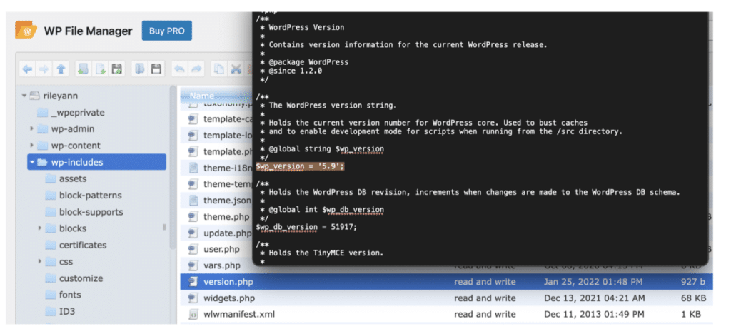Viewport: 731px width, 329px height.
Task: Expand the css folder arrow
Action: 40,261
